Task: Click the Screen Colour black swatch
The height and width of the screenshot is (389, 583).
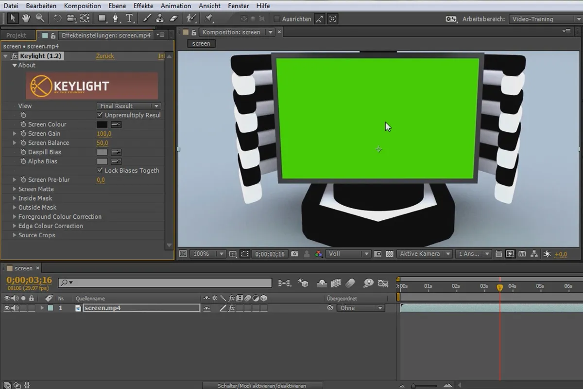Action: click(x=102, y=124)
